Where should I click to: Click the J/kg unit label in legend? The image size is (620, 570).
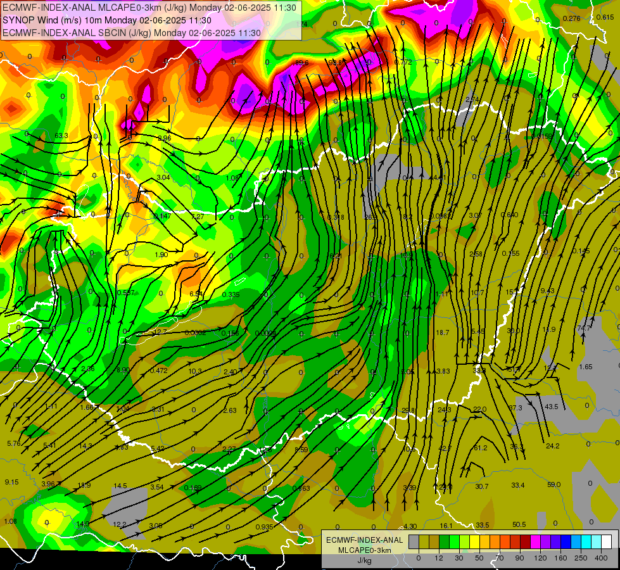click(364, 560)
